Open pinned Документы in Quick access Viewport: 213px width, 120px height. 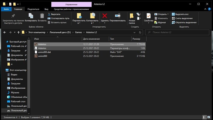(17, 55)
